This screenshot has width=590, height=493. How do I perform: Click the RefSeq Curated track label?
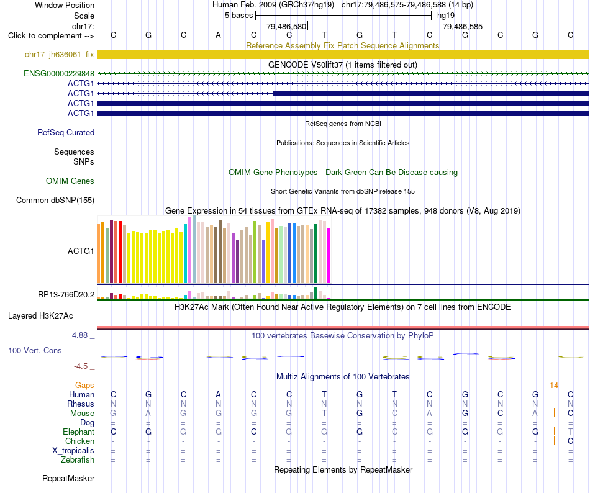pyautogui.click(x=65, y=132)
